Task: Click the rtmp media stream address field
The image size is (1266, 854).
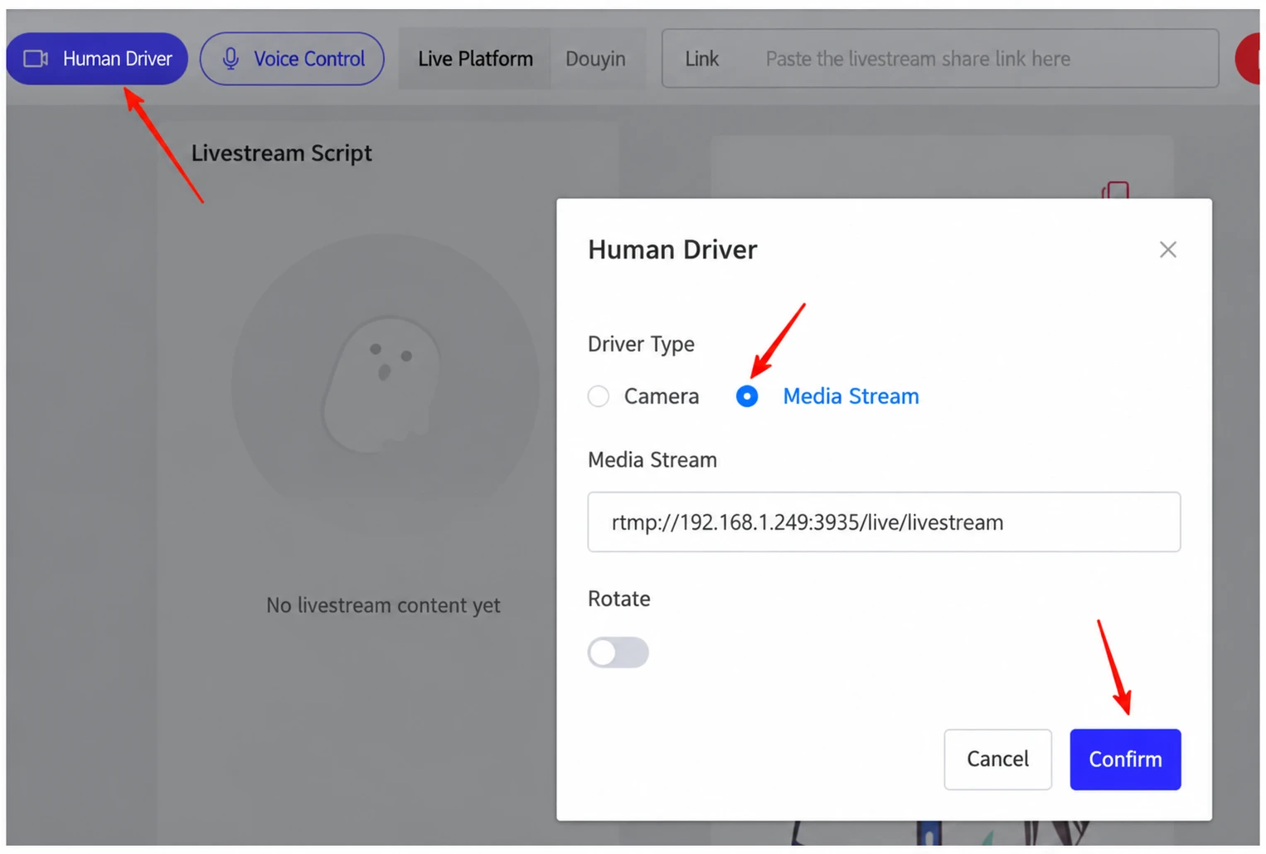Action: [884, 522]
